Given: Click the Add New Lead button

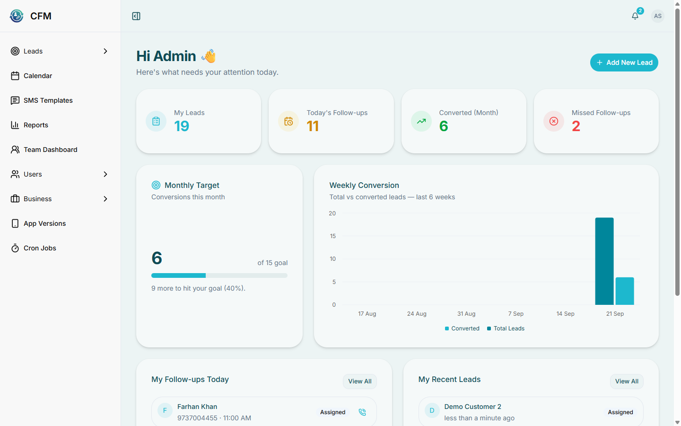Looking at the screenshot, I should click(624, 62).
